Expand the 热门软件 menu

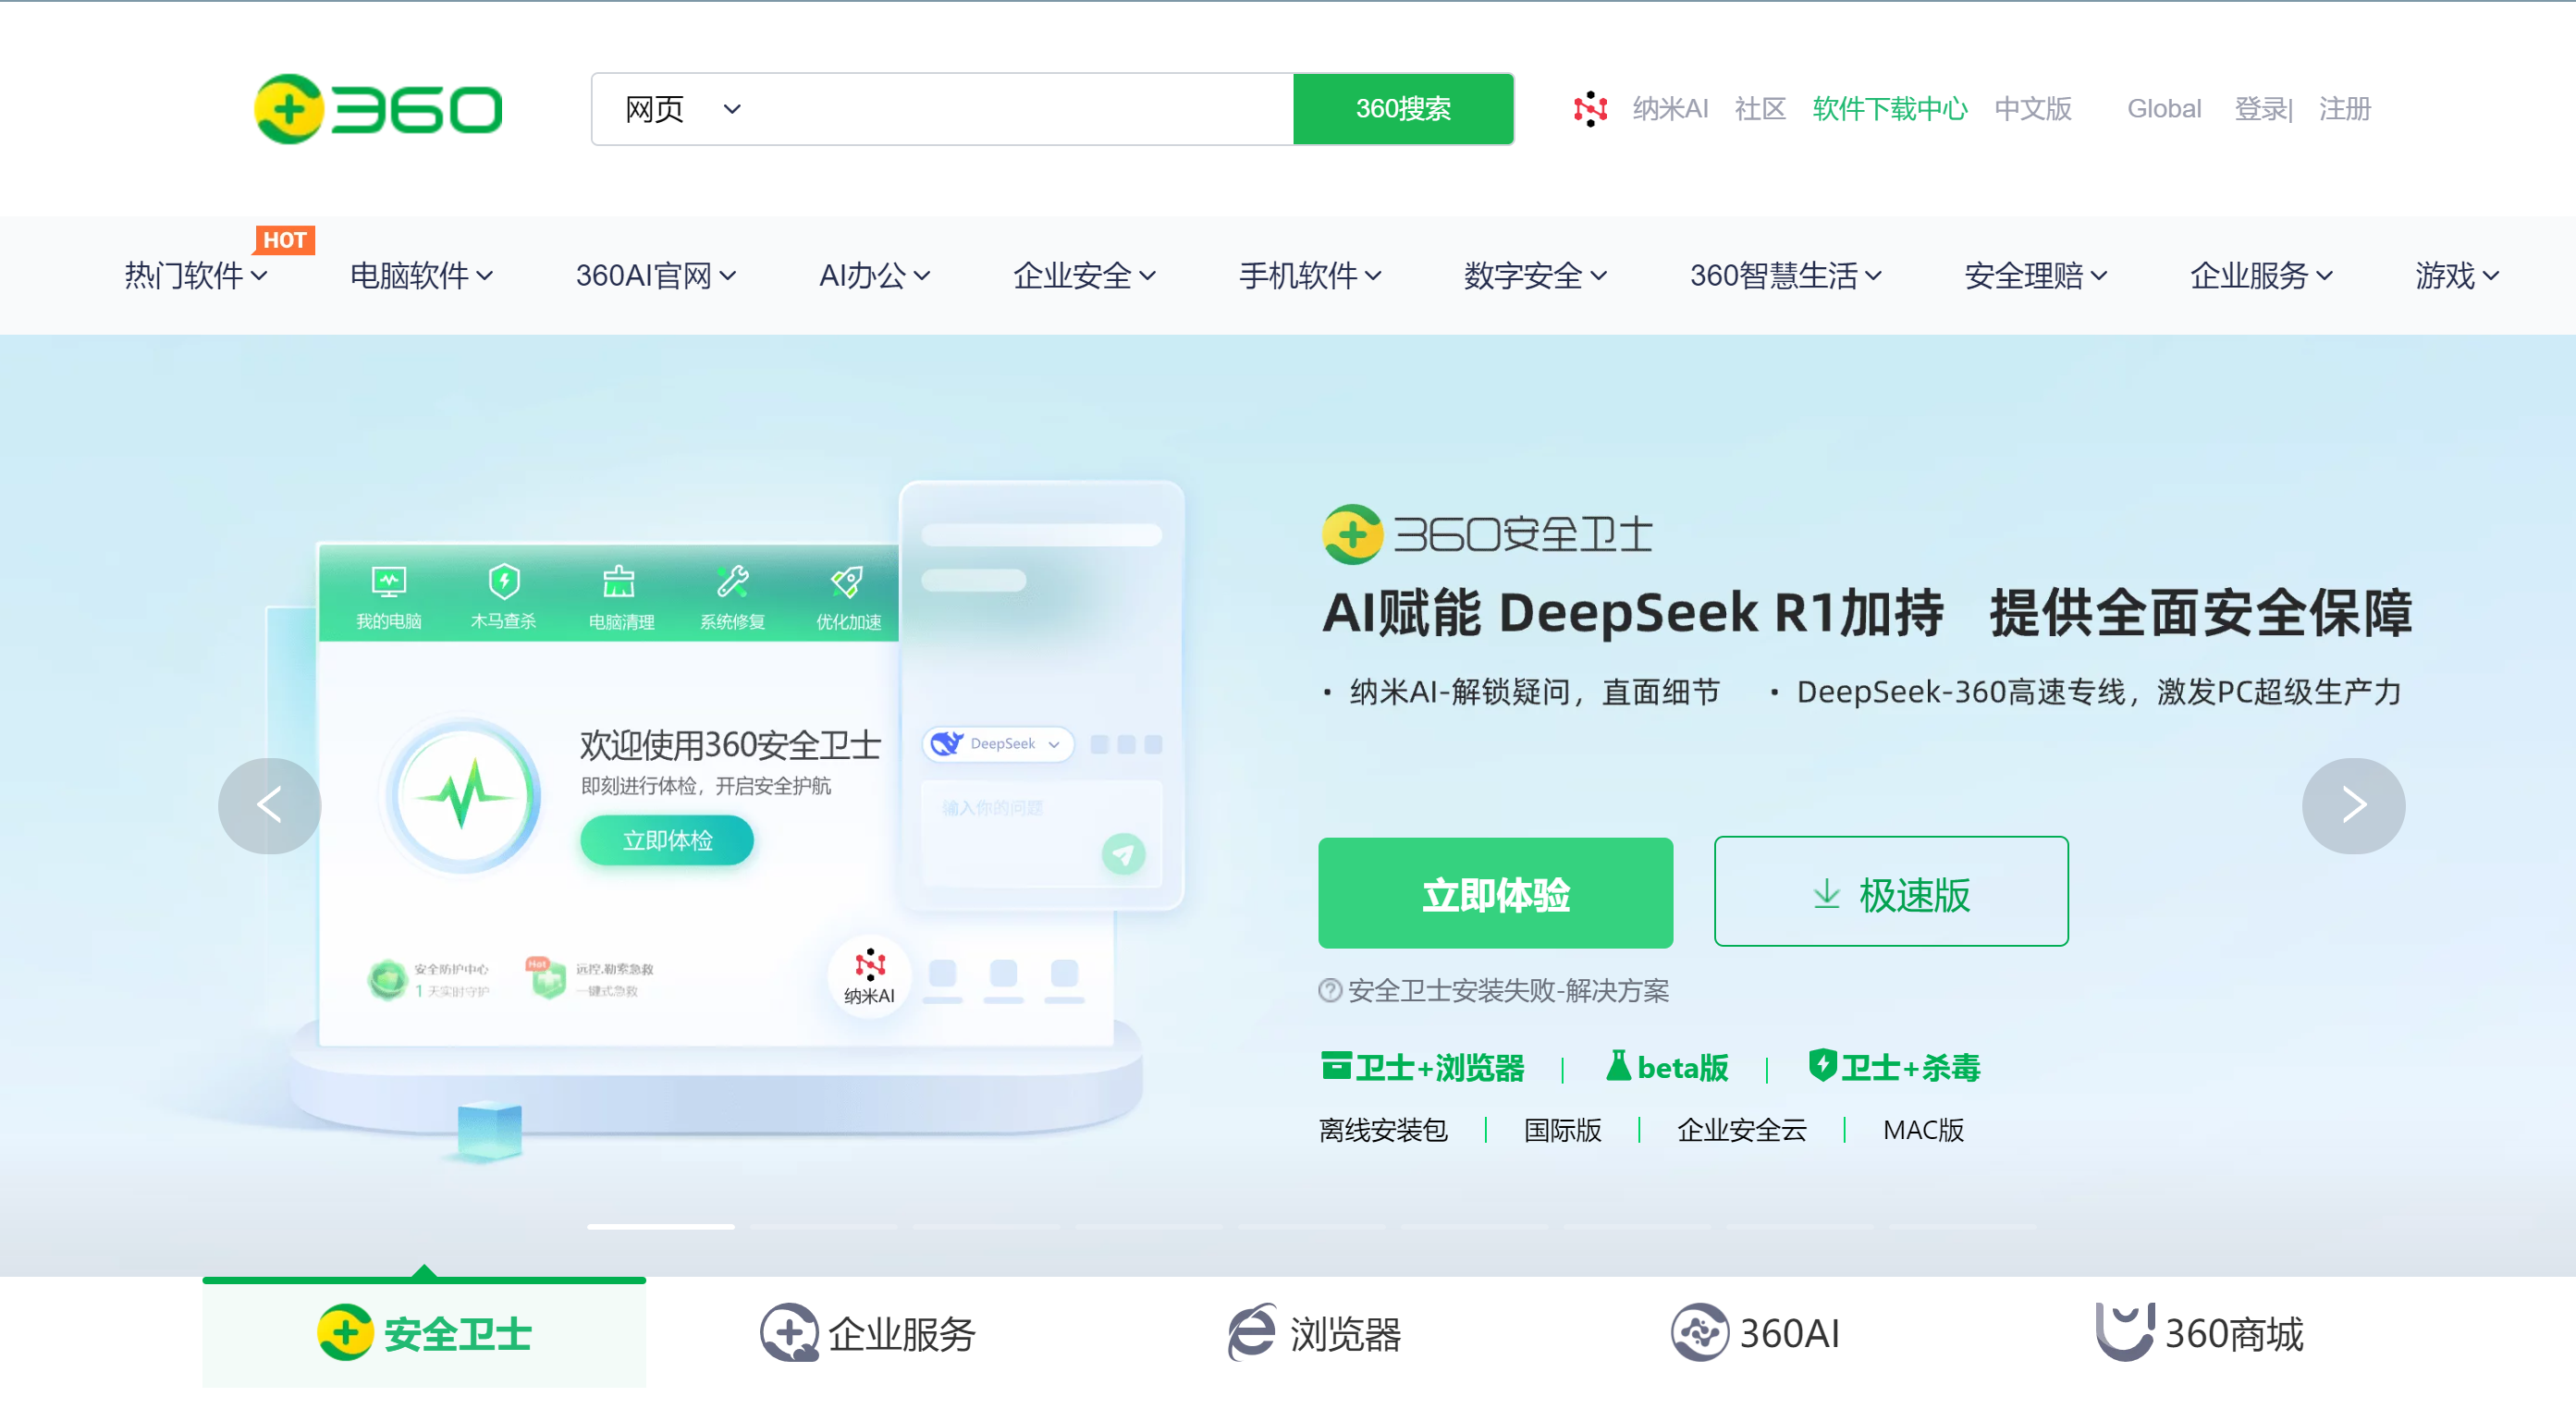[x=195, y=275]
